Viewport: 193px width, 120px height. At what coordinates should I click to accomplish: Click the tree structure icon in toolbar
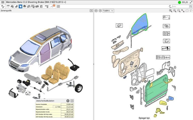pos(46,6)
